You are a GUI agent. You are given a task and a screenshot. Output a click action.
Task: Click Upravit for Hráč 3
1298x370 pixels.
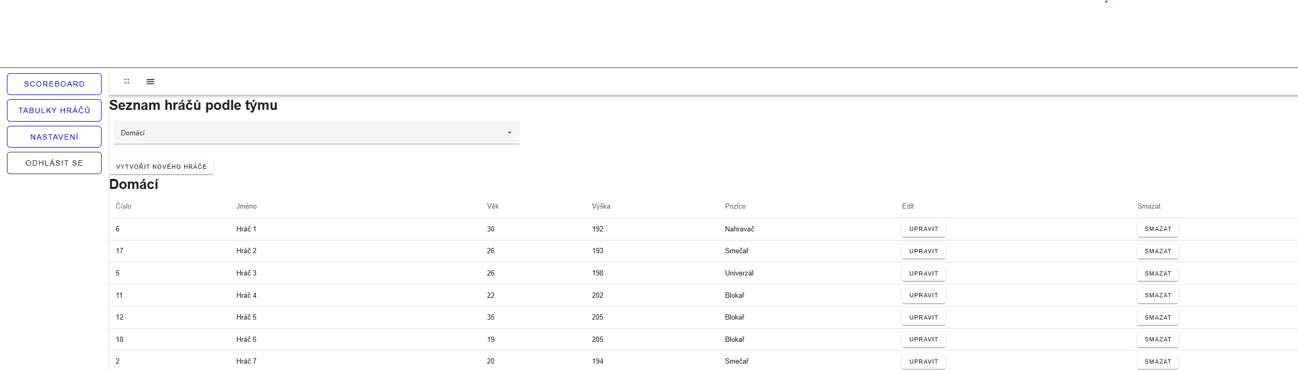923,273
